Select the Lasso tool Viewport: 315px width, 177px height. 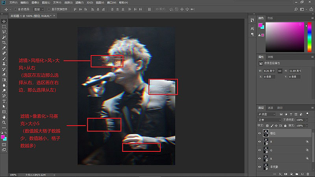(4, 32)
